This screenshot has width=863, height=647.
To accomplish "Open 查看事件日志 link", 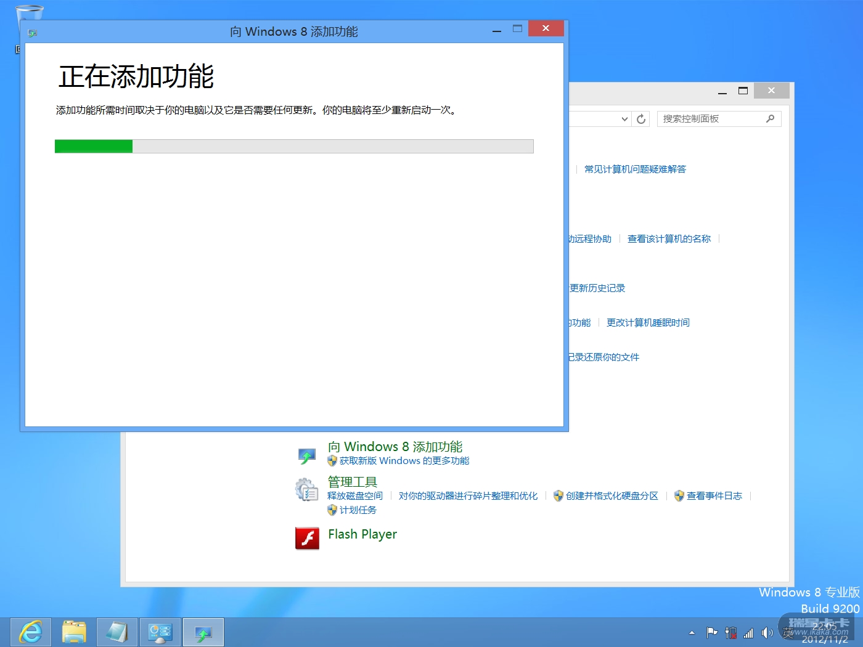I will [714, 496].
